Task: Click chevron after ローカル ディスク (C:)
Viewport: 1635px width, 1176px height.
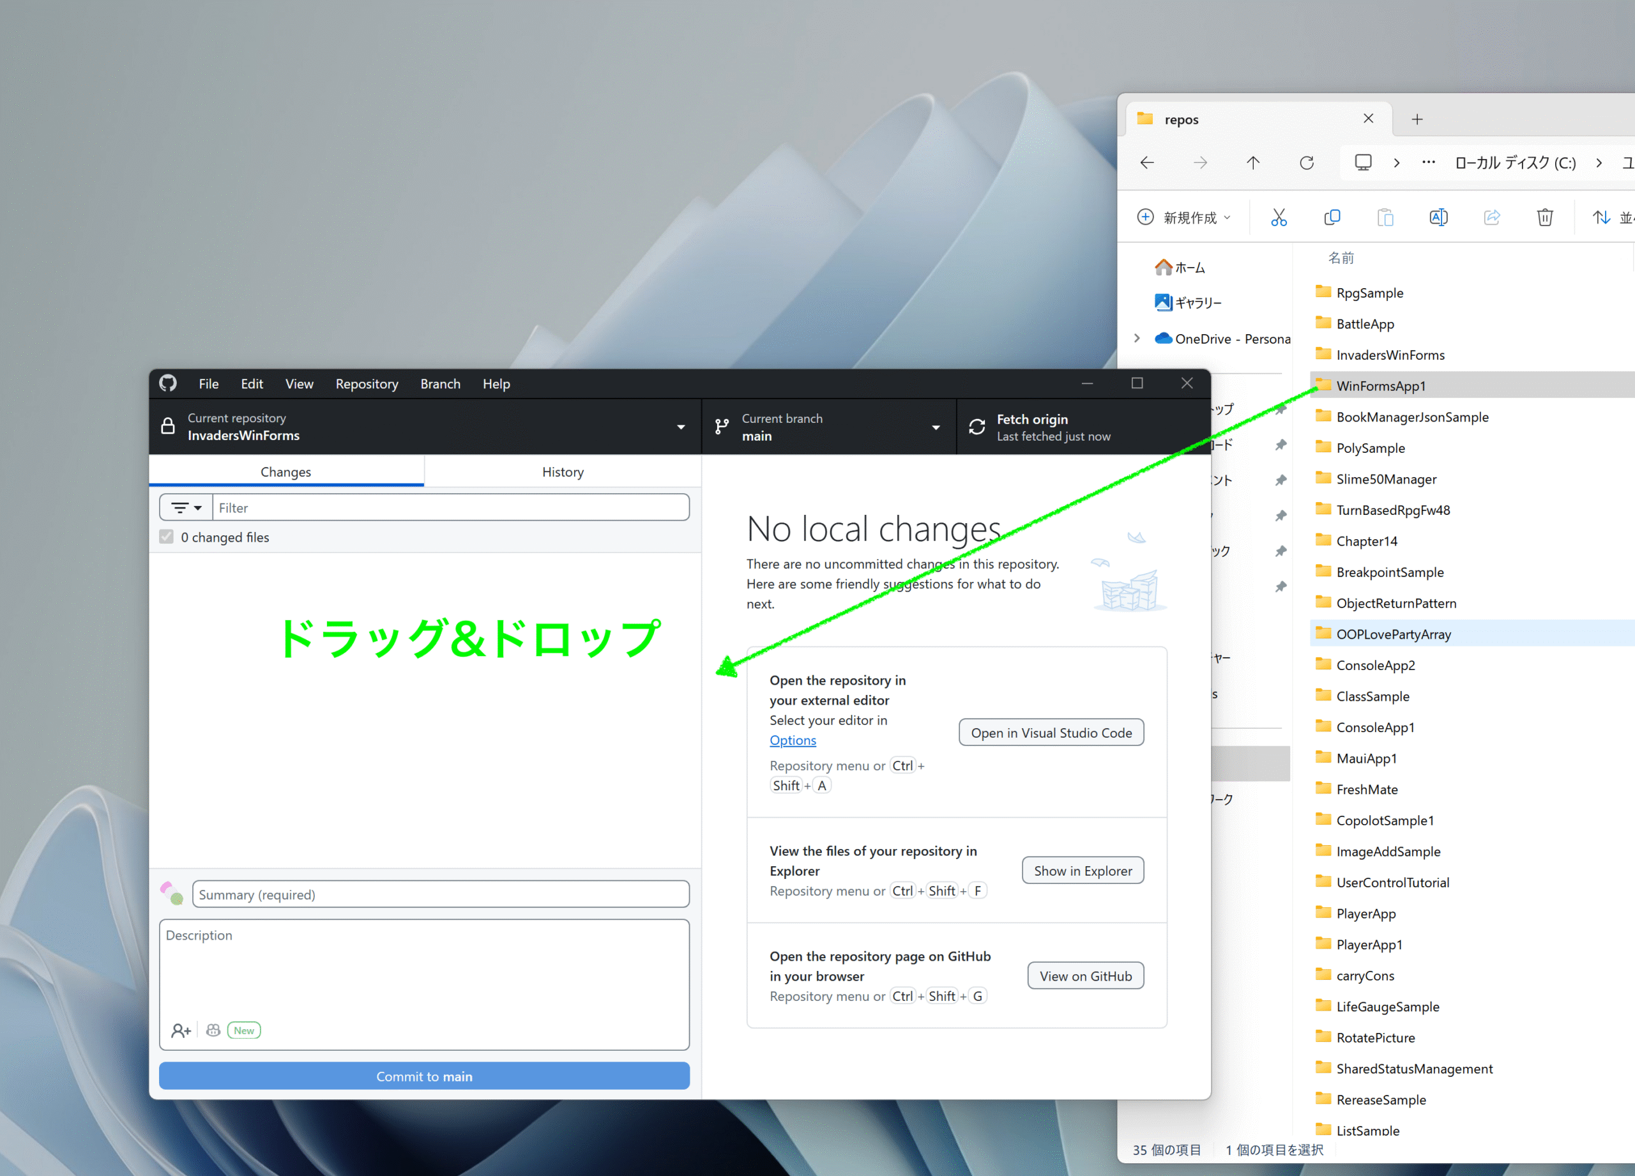Action: [x=1599, y=163]
